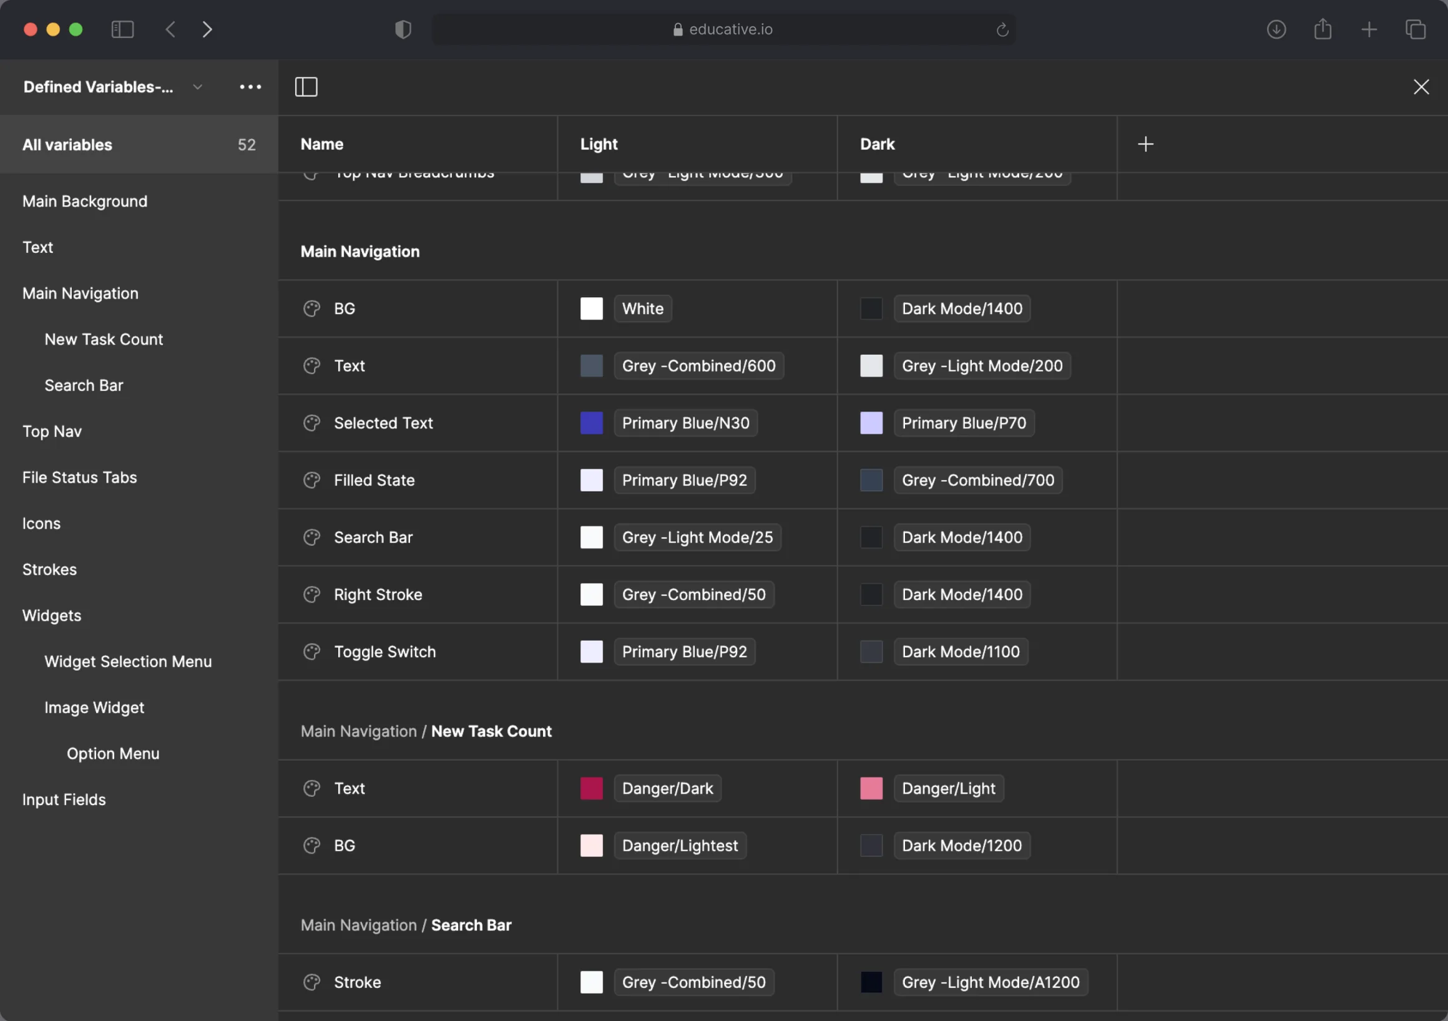Viewport: 1448px width, 1021px height.
Task: Click the Danger/Dark red color swatch
Action: [x=591, y=789]
